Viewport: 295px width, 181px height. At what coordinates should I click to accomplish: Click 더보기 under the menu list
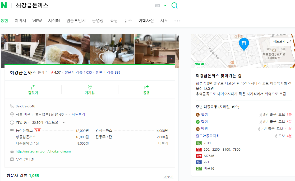pyautogui.click(x=163, y=143)
